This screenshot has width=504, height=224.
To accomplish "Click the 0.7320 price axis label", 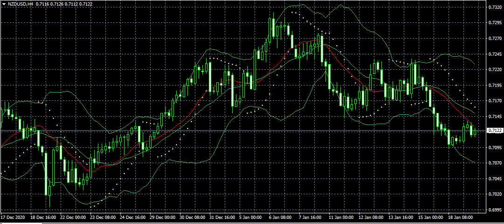I will (x=495, y=7).
